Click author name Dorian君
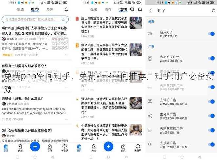The image size is (217, 160). click(x=12, y=104)
